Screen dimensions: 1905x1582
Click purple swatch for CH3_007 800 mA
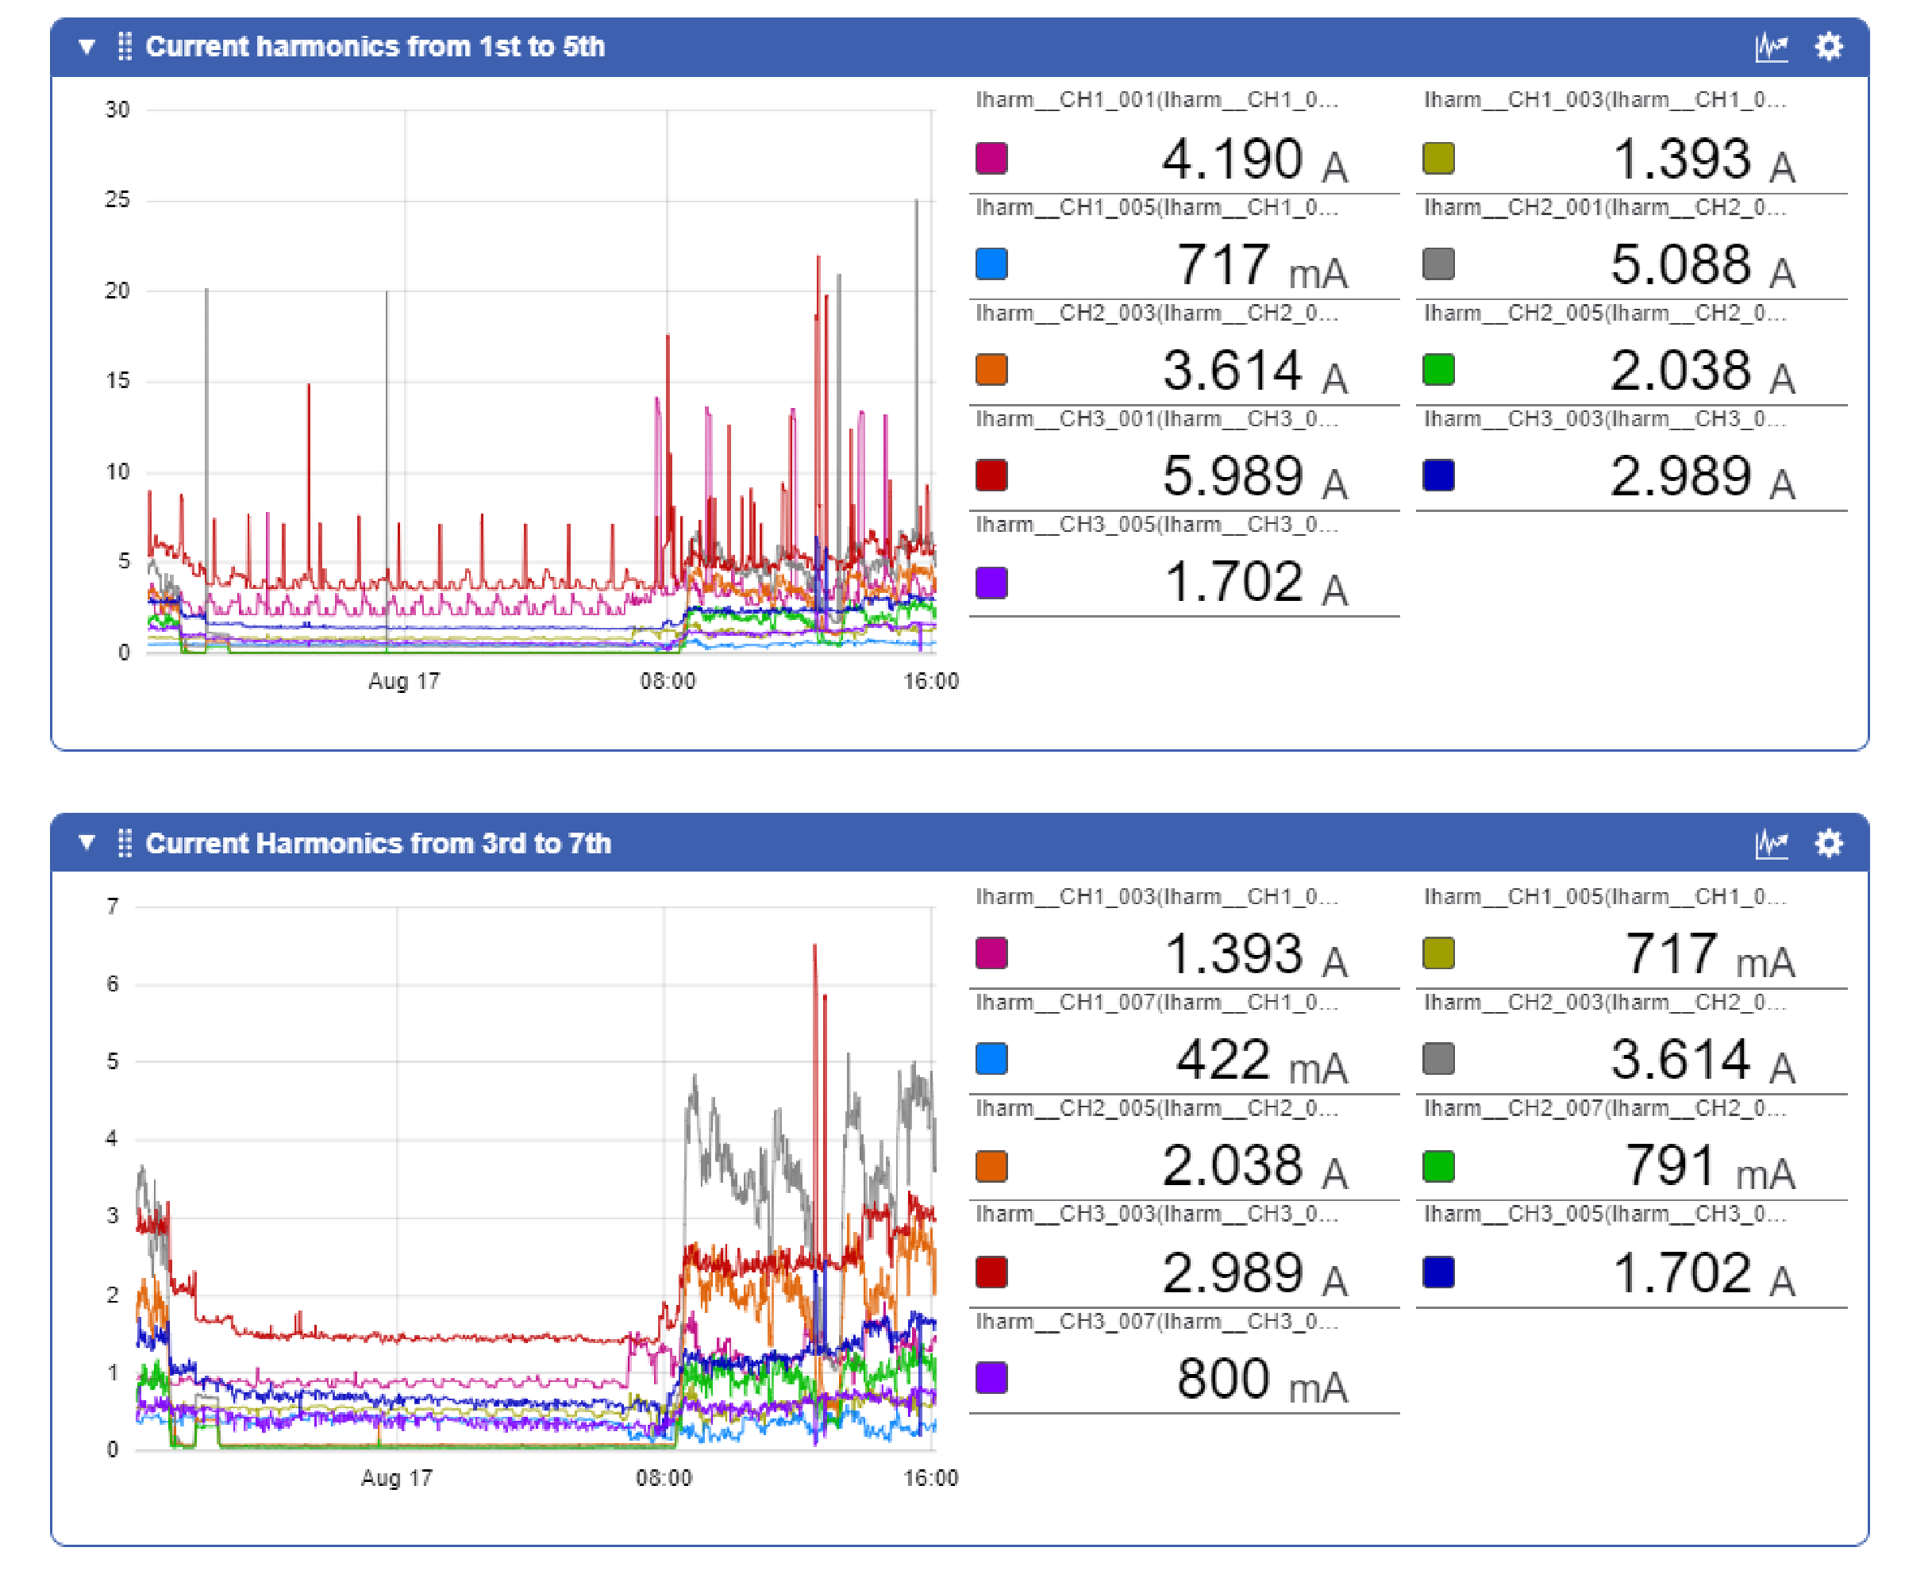pyautogui.click(x=991, y=1378)
